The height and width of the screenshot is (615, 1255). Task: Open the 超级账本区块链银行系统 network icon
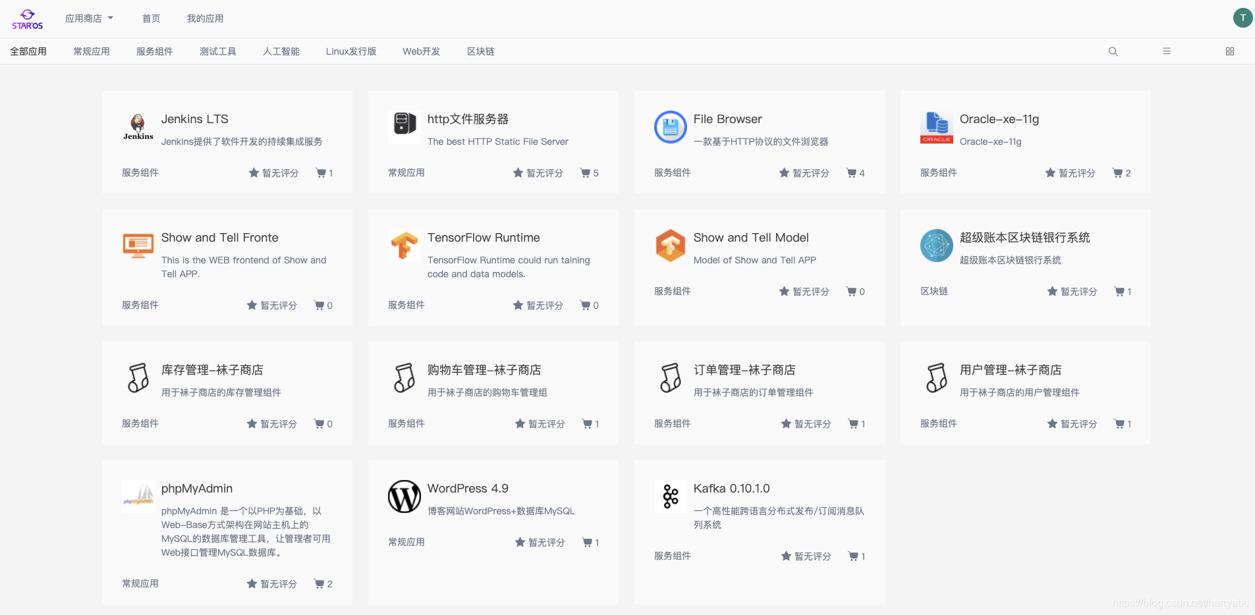[x=936, y=246]
